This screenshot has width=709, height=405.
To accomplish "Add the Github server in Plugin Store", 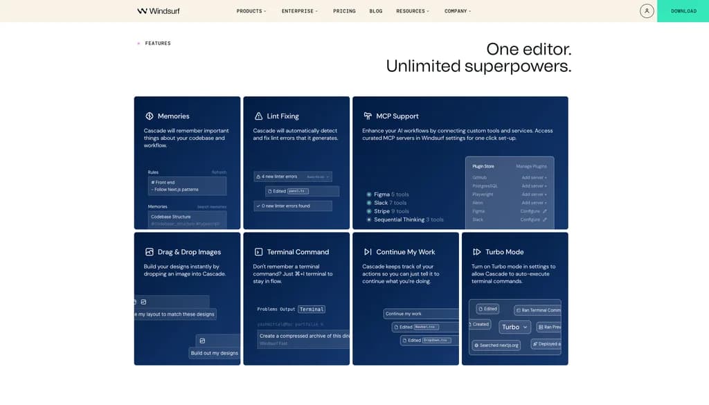I will [x=534, y=178].
